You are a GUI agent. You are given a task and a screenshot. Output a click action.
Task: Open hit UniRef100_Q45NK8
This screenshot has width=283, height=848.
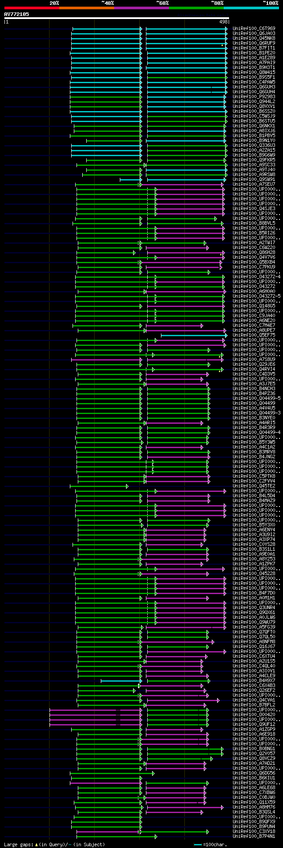coord(254,38)
